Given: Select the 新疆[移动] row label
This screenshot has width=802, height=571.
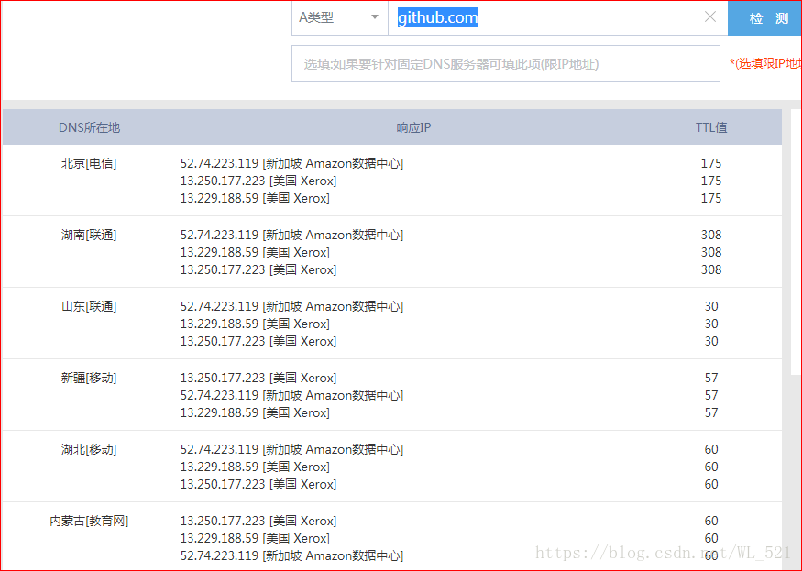Looking at the screenshot, I should click(x=89, y=379).
